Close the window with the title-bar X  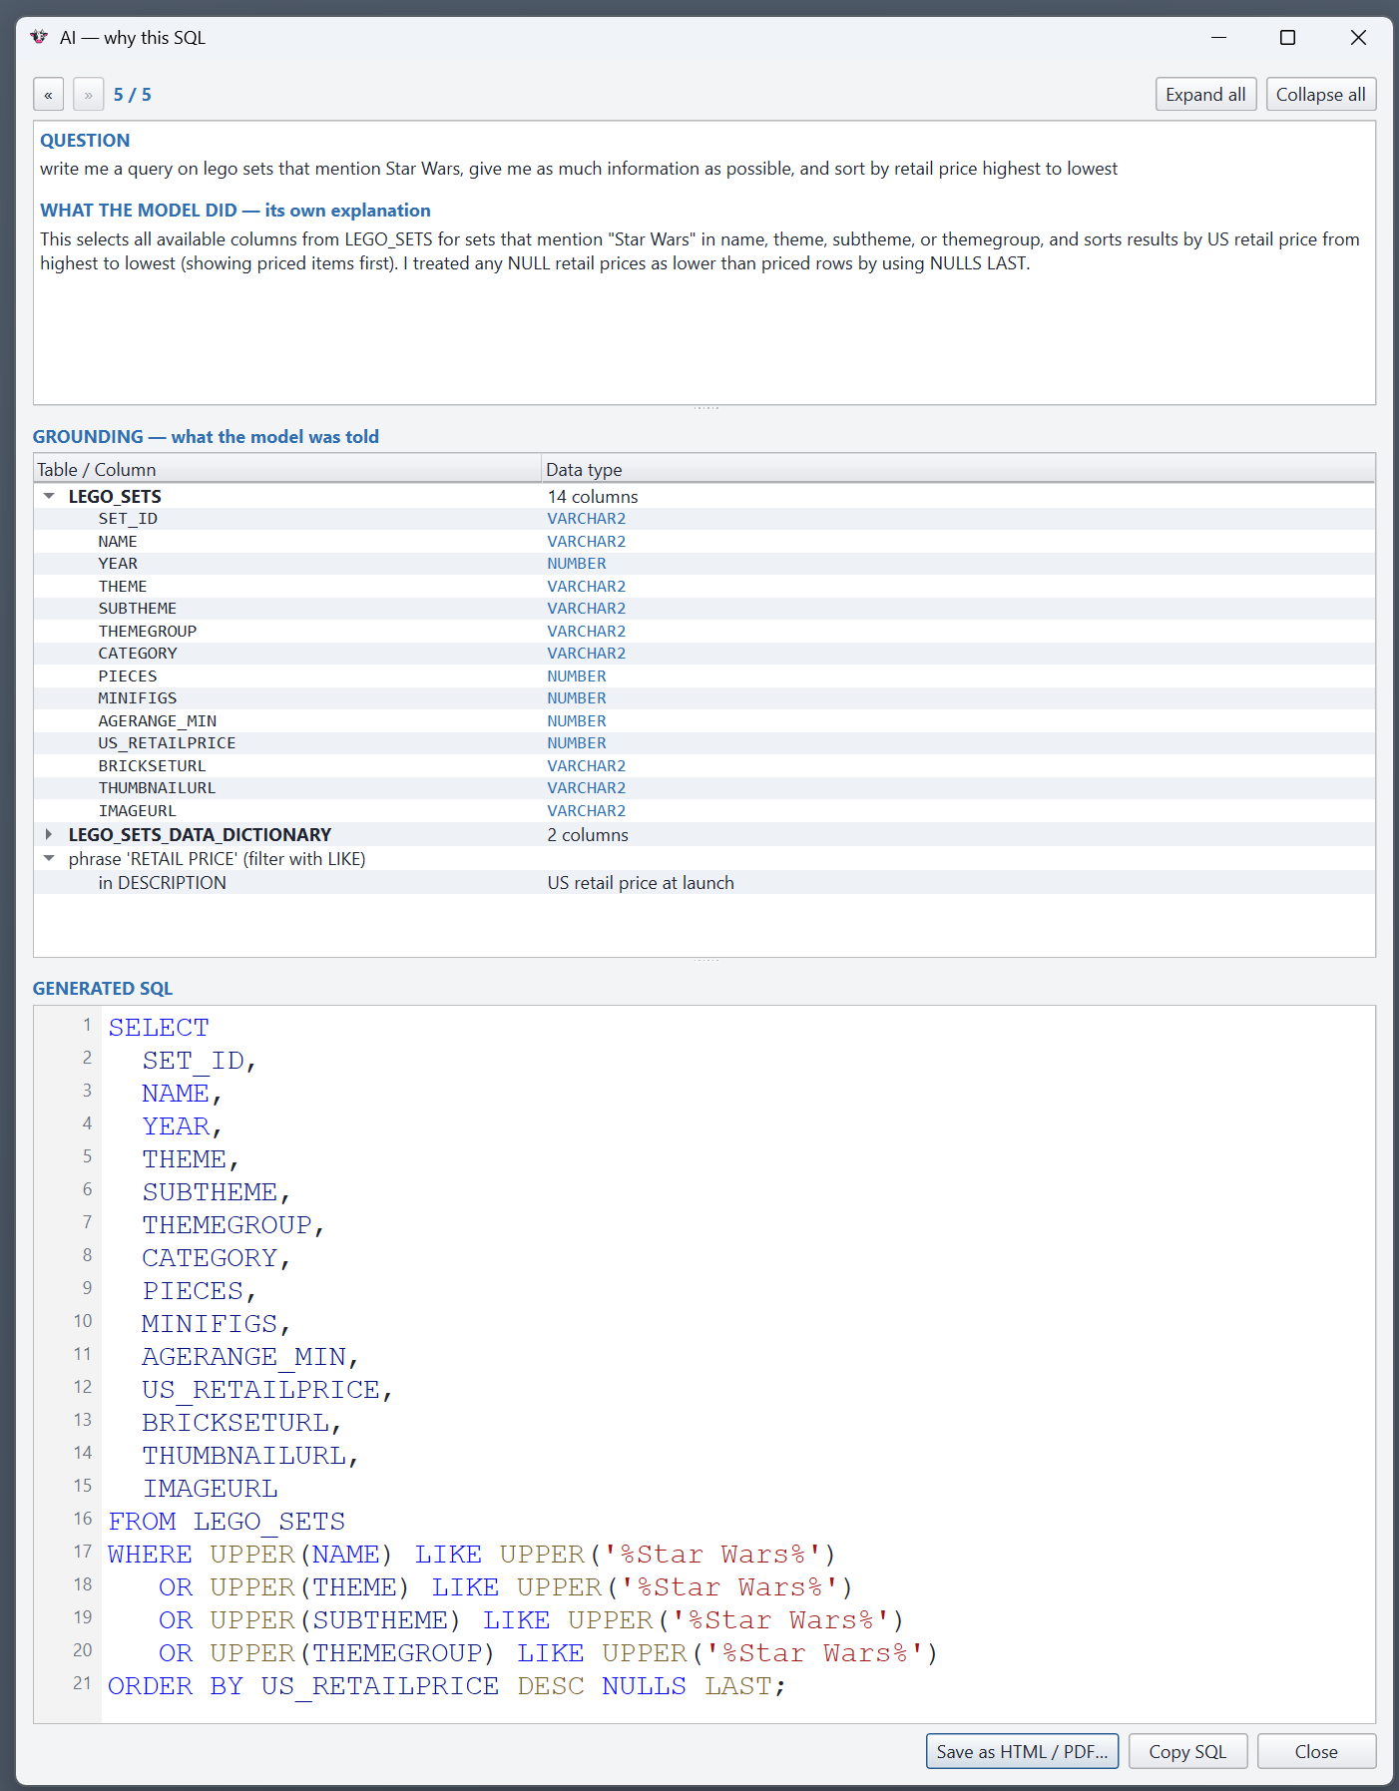1358,37
